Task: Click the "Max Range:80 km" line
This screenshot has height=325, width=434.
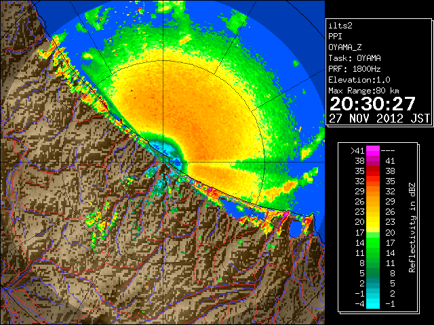Action: [363, 91]
